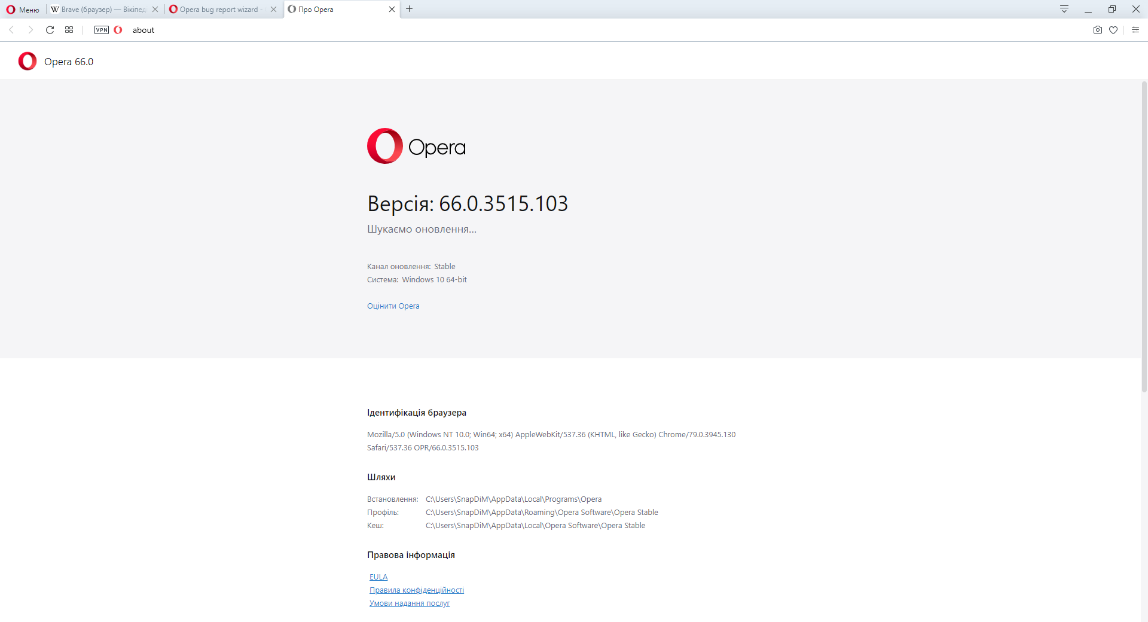Image resolution: width=1148 pixels, height=622 pixels.
Task: Click the Шукаємо оновлення status text
Action: [x=422, y=229]
